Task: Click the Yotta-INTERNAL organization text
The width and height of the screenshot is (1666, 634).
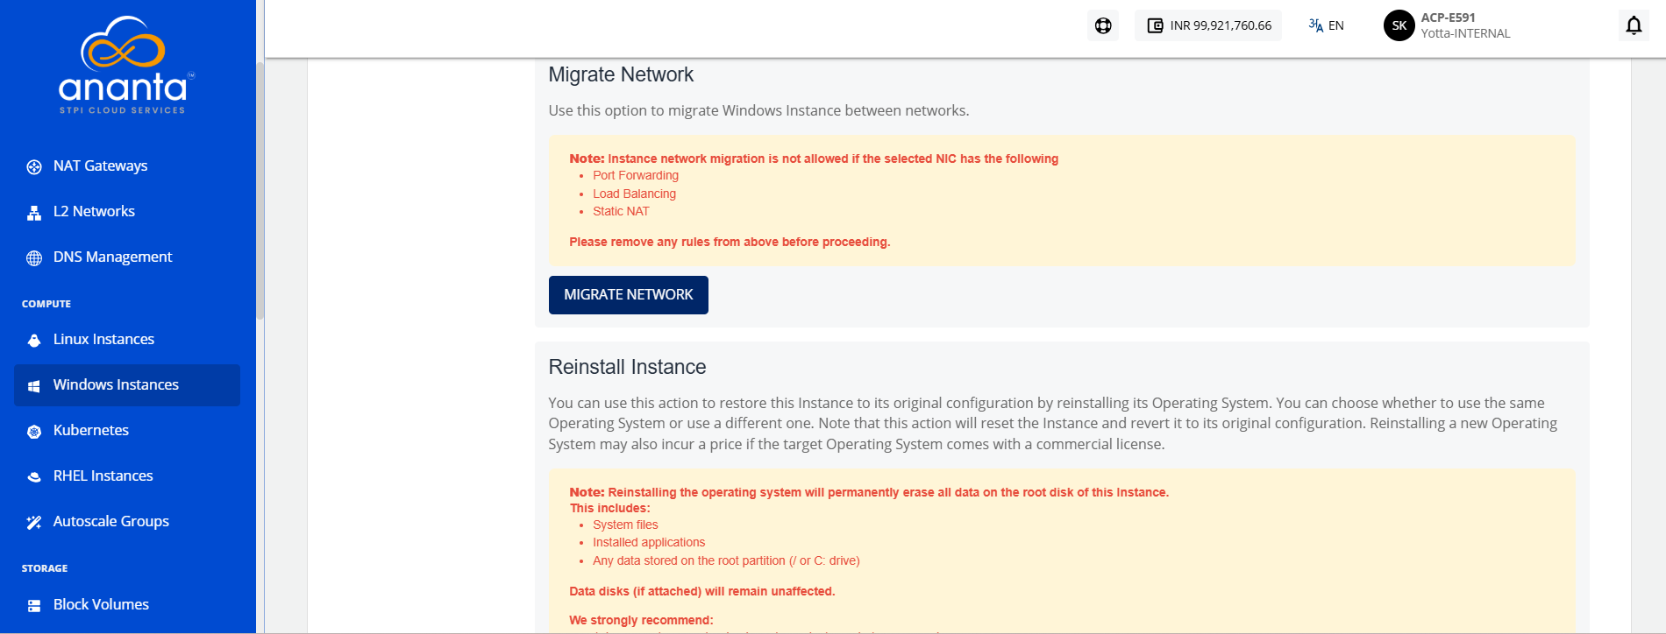Action: 1465,34
